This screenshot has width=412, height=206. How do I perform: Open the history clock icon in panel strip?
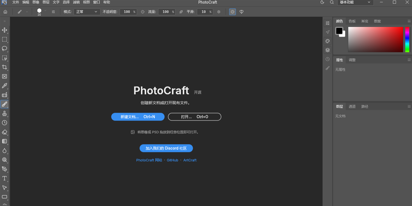pyautogui.click(x=328, y=59)
